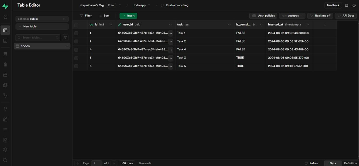Select the checkbox for row with id 1
Viewport: 359px width, 166px height.
76,33
